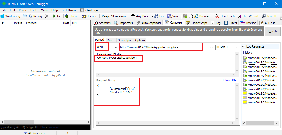This screenshot has height=135, width=282.
Task: Expand the URL history dropdown arrow
Action: [211, 47]
